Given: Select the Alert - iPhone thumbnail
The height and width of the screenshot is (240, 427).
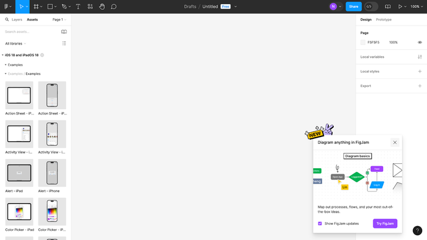Looking at the screenshot, I should pyautogui.click(x=52, y=173).
